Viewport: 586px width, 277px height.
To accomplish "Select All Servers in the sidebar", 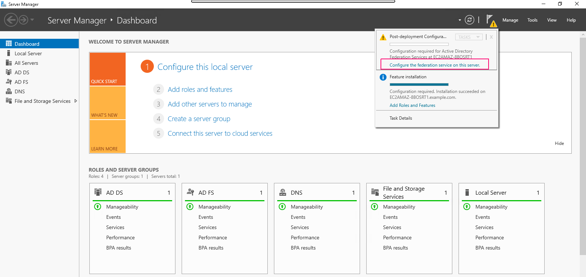I will pos(39,63).
